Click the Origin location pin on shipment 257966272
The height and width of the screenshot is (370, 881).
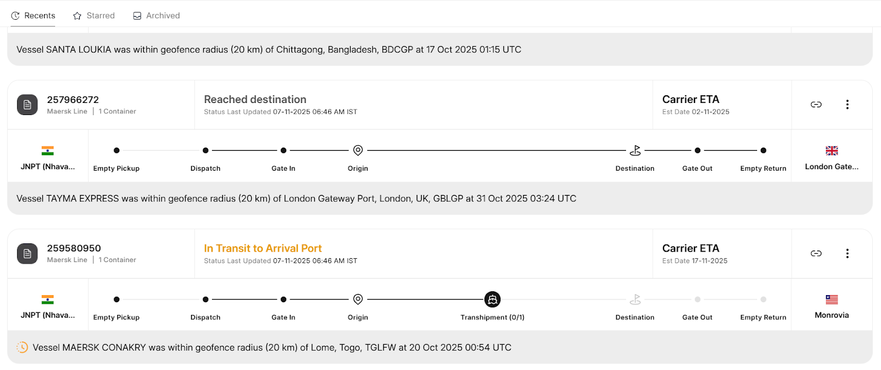point(357,150)
